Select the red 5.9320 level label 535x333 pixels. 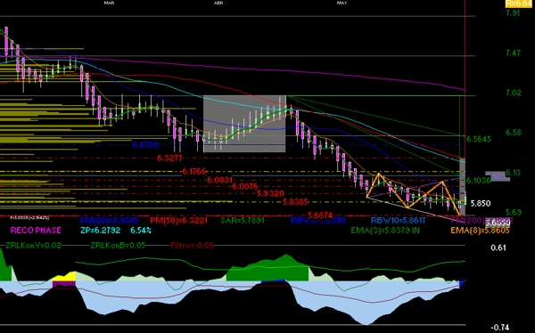click(x=270, y=193)
